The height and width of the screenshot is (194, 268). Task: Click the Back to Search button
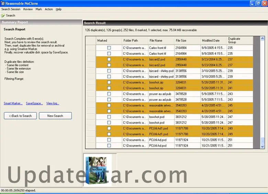pyautogui.click(x=20, y=116)
